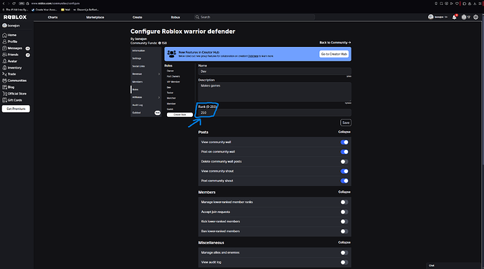Click the padlock icon in the address bar
Viewport: 484px width, 269px height.
[27, 4]
